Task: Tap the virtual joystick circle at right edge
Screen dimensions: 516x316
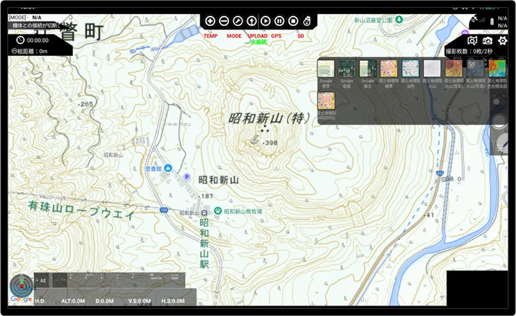Action: [x=499, y=121]
